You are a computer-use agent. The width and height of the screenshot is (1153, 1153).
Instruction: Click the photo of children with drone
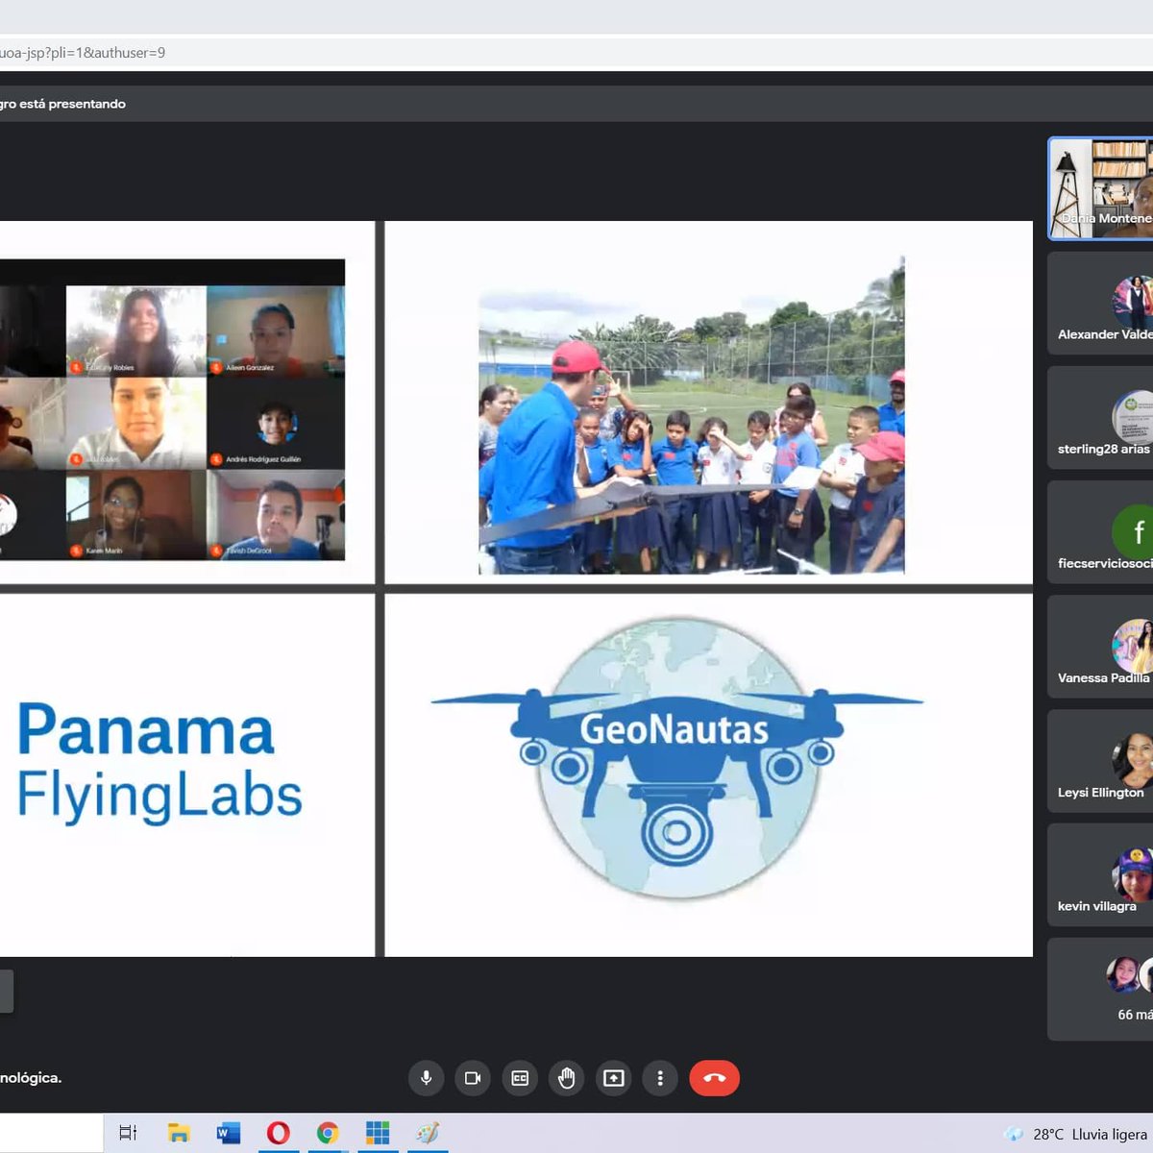tap(692, 415)
